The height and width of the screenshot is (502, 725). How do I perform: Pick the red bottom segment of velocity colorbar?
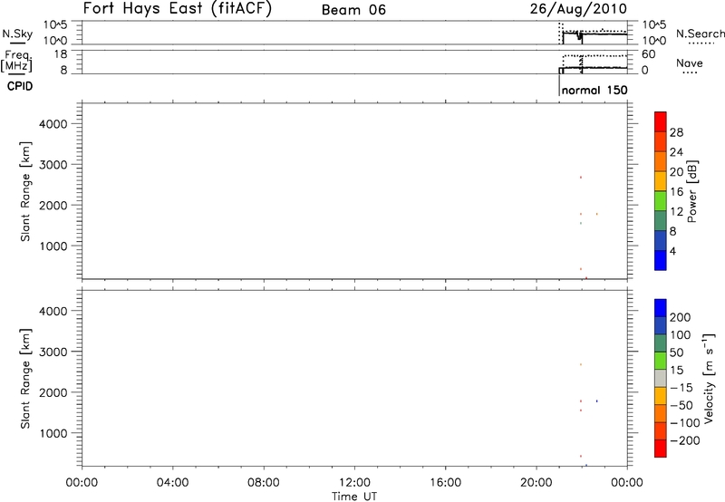(661, 449)
